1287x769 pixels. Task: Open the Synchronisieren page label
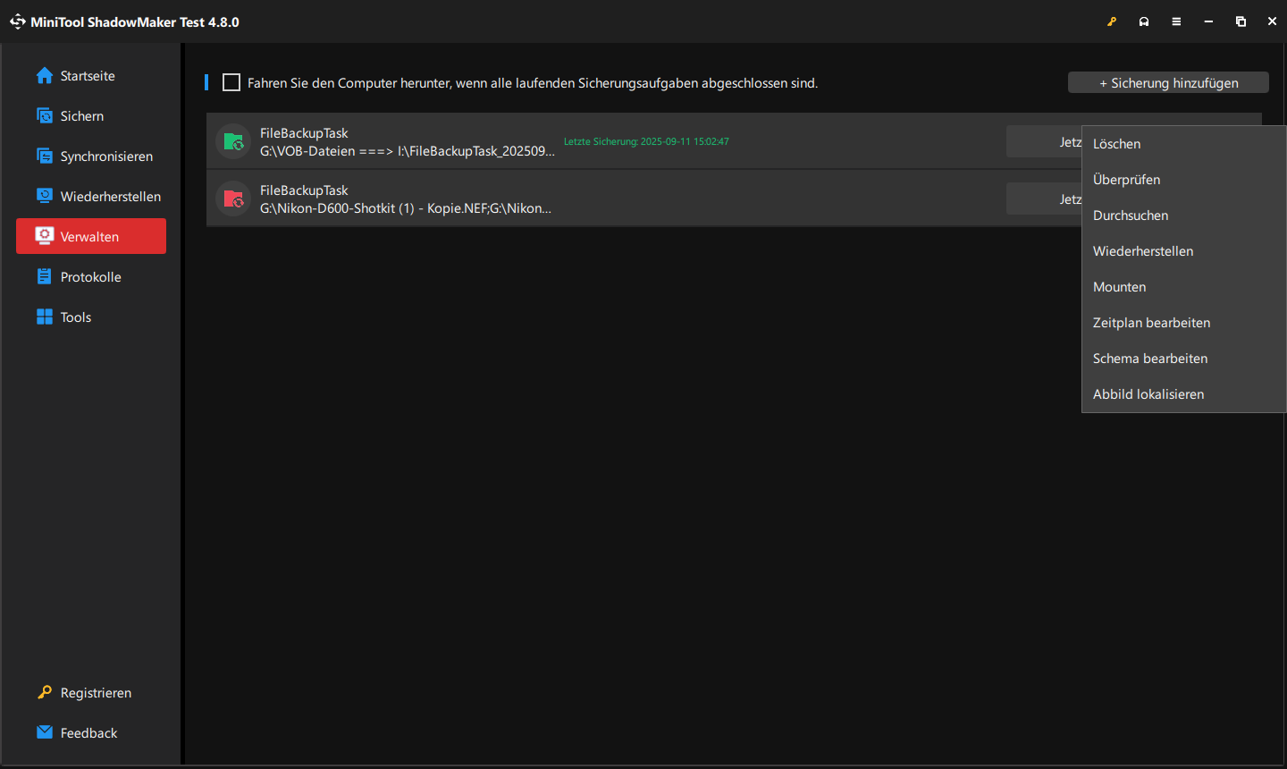pos(106,156)
